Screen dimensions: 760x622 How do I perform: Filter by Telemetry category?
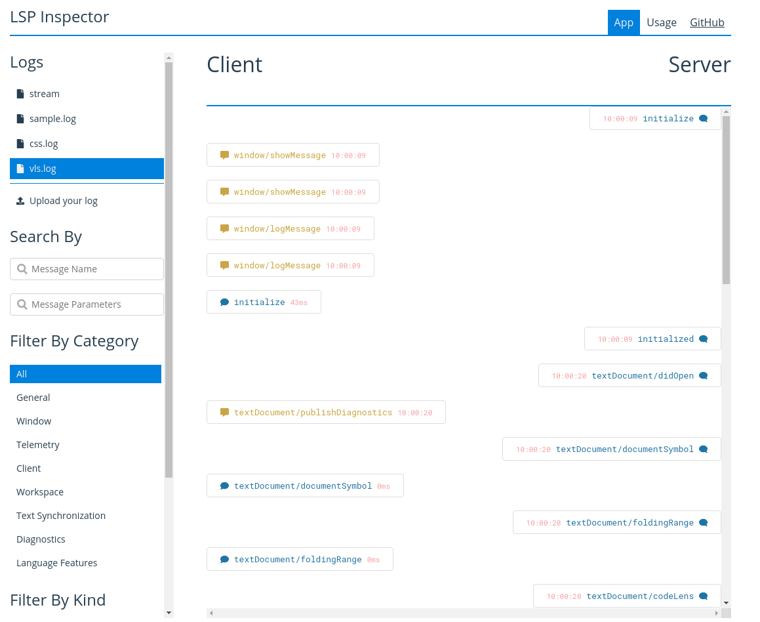click(85, 445)
